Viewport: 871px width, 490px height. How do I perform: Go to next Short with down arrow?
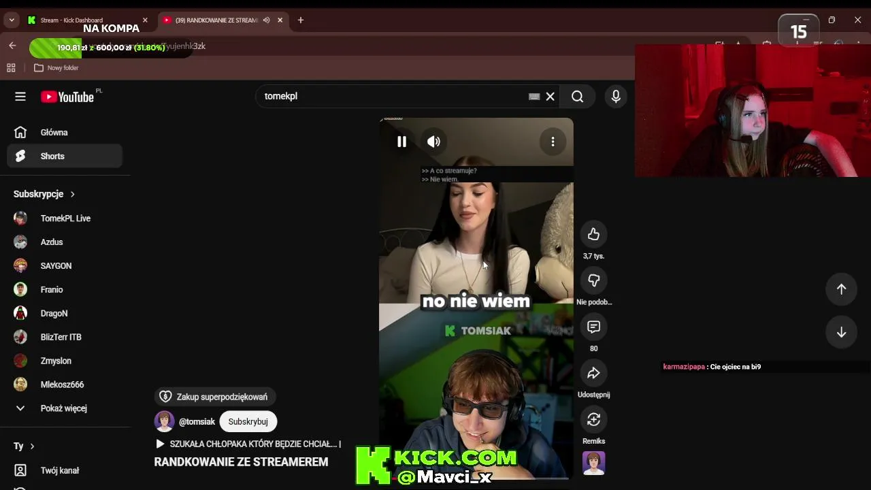(x=841, y=333)
